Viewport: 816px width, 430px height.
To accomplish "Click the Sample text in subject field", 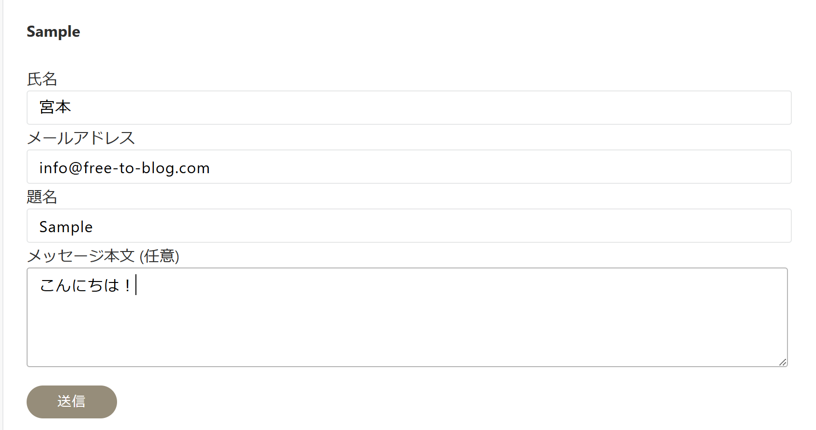I will pos(66,227).
